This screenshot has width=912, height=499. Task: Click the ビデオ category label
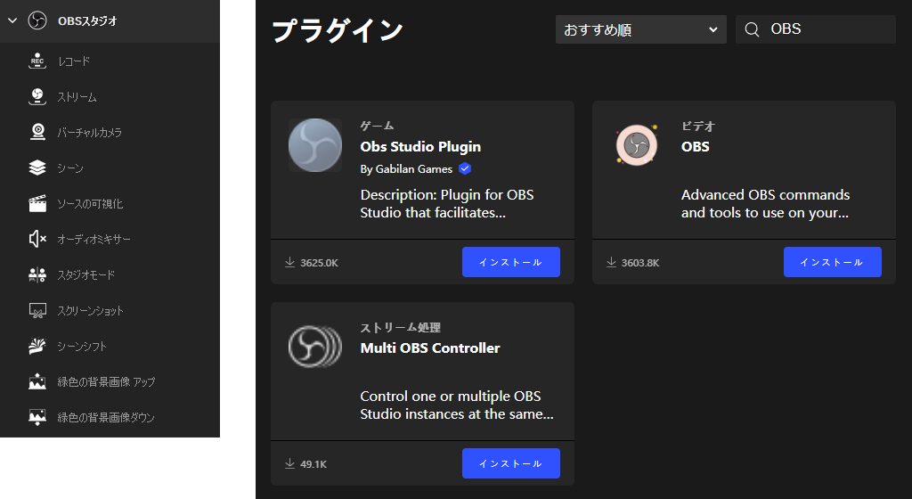click(x=698, y=126)
